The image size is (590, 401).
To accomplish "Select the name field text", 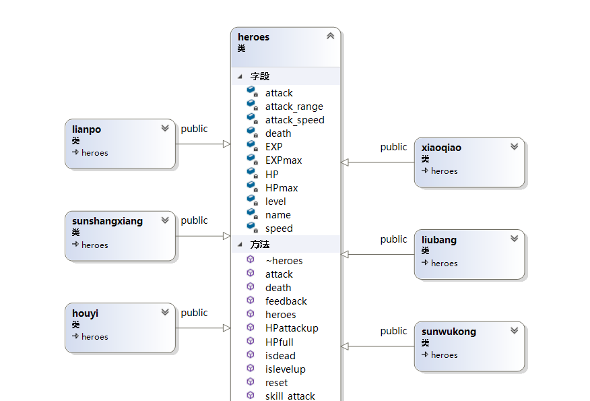I will [x=277, y=216].
